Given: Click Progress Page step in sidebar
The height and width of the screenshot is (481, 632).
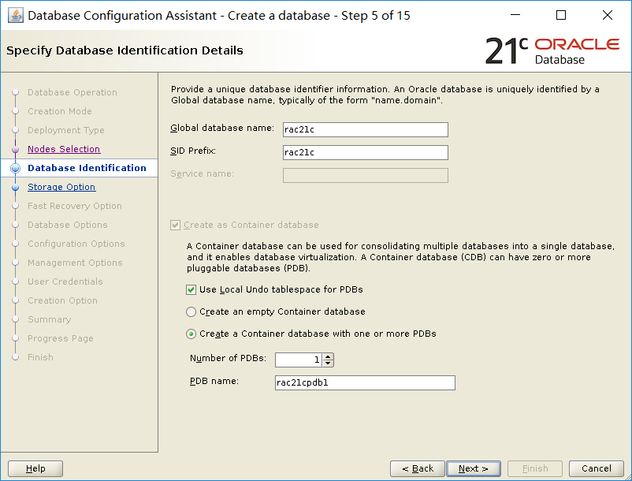Looking at the screenshot, I should point(61,338).
